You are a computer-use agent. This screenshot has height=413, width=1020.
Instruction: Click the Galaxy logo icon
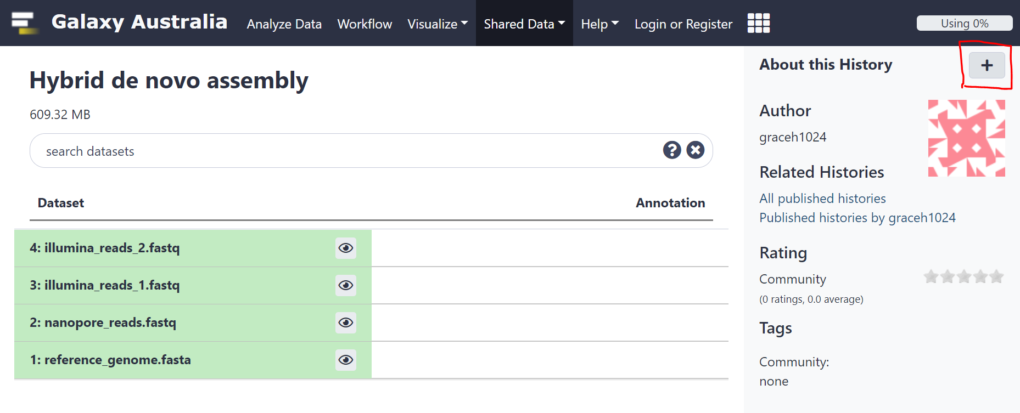(24, 23)
